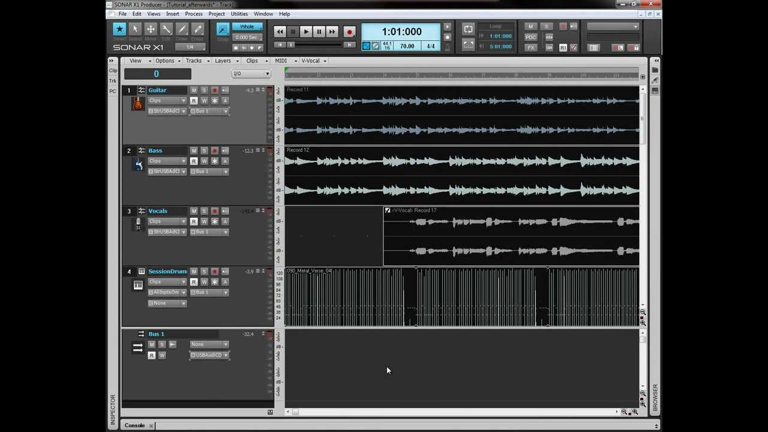Click loop end time 5:01:000
This screenshot has height=432, width=768.
point(500,46)
